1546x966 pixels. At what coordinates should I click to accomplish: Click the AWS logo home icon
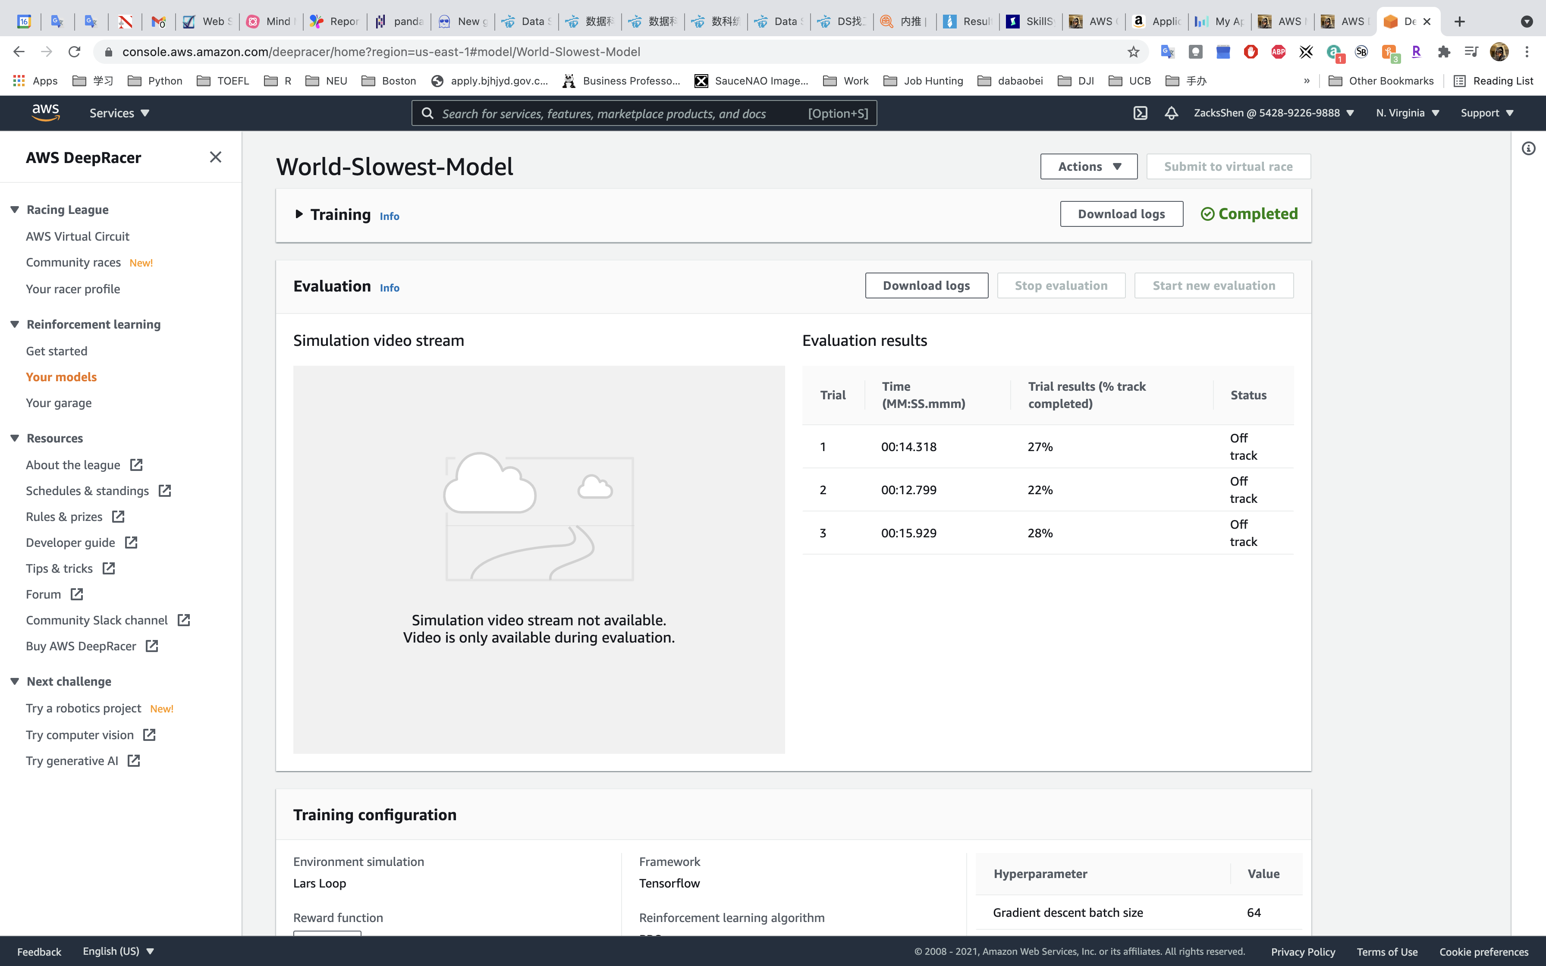tap(45, 113)
